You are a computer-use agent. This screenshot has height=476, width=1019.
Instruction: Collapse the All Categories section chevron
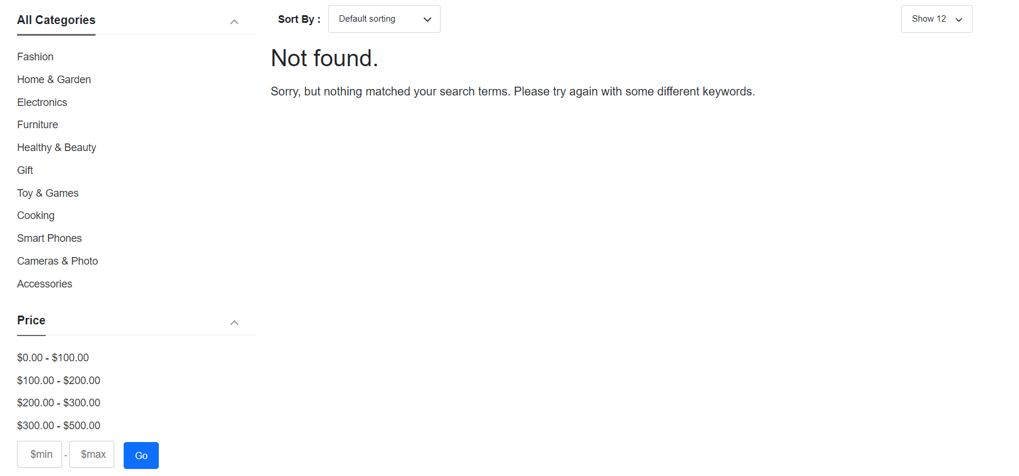[x=234, y=22]
